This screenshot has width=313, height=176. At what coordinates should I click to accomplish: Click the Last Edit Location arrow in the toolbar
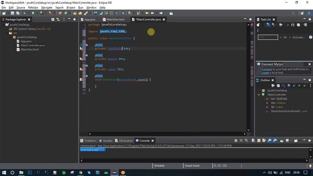147,13
